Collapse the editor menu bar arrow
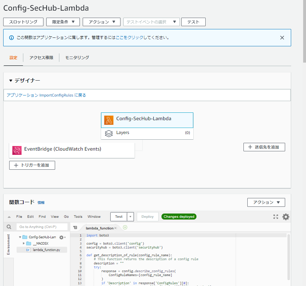306x286 pixels. click(x=9, y=217)
